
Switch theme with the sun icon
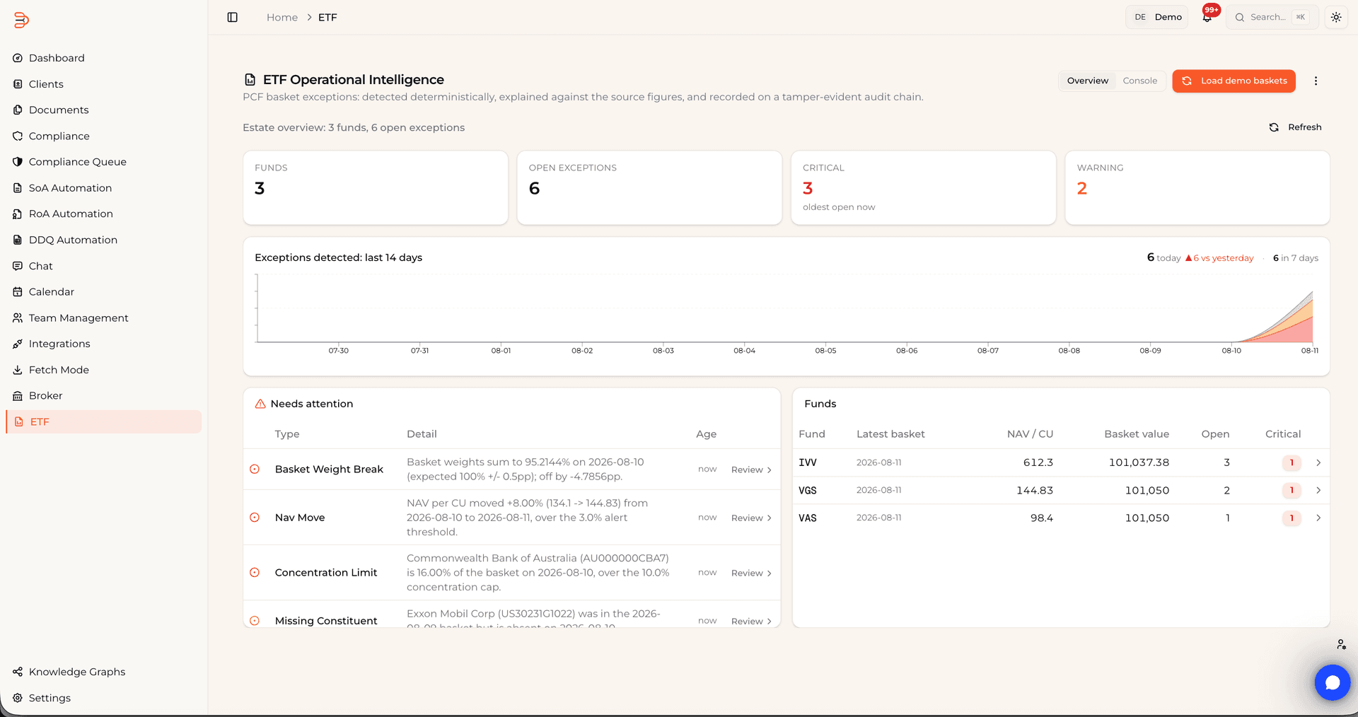coord(1335,17)
